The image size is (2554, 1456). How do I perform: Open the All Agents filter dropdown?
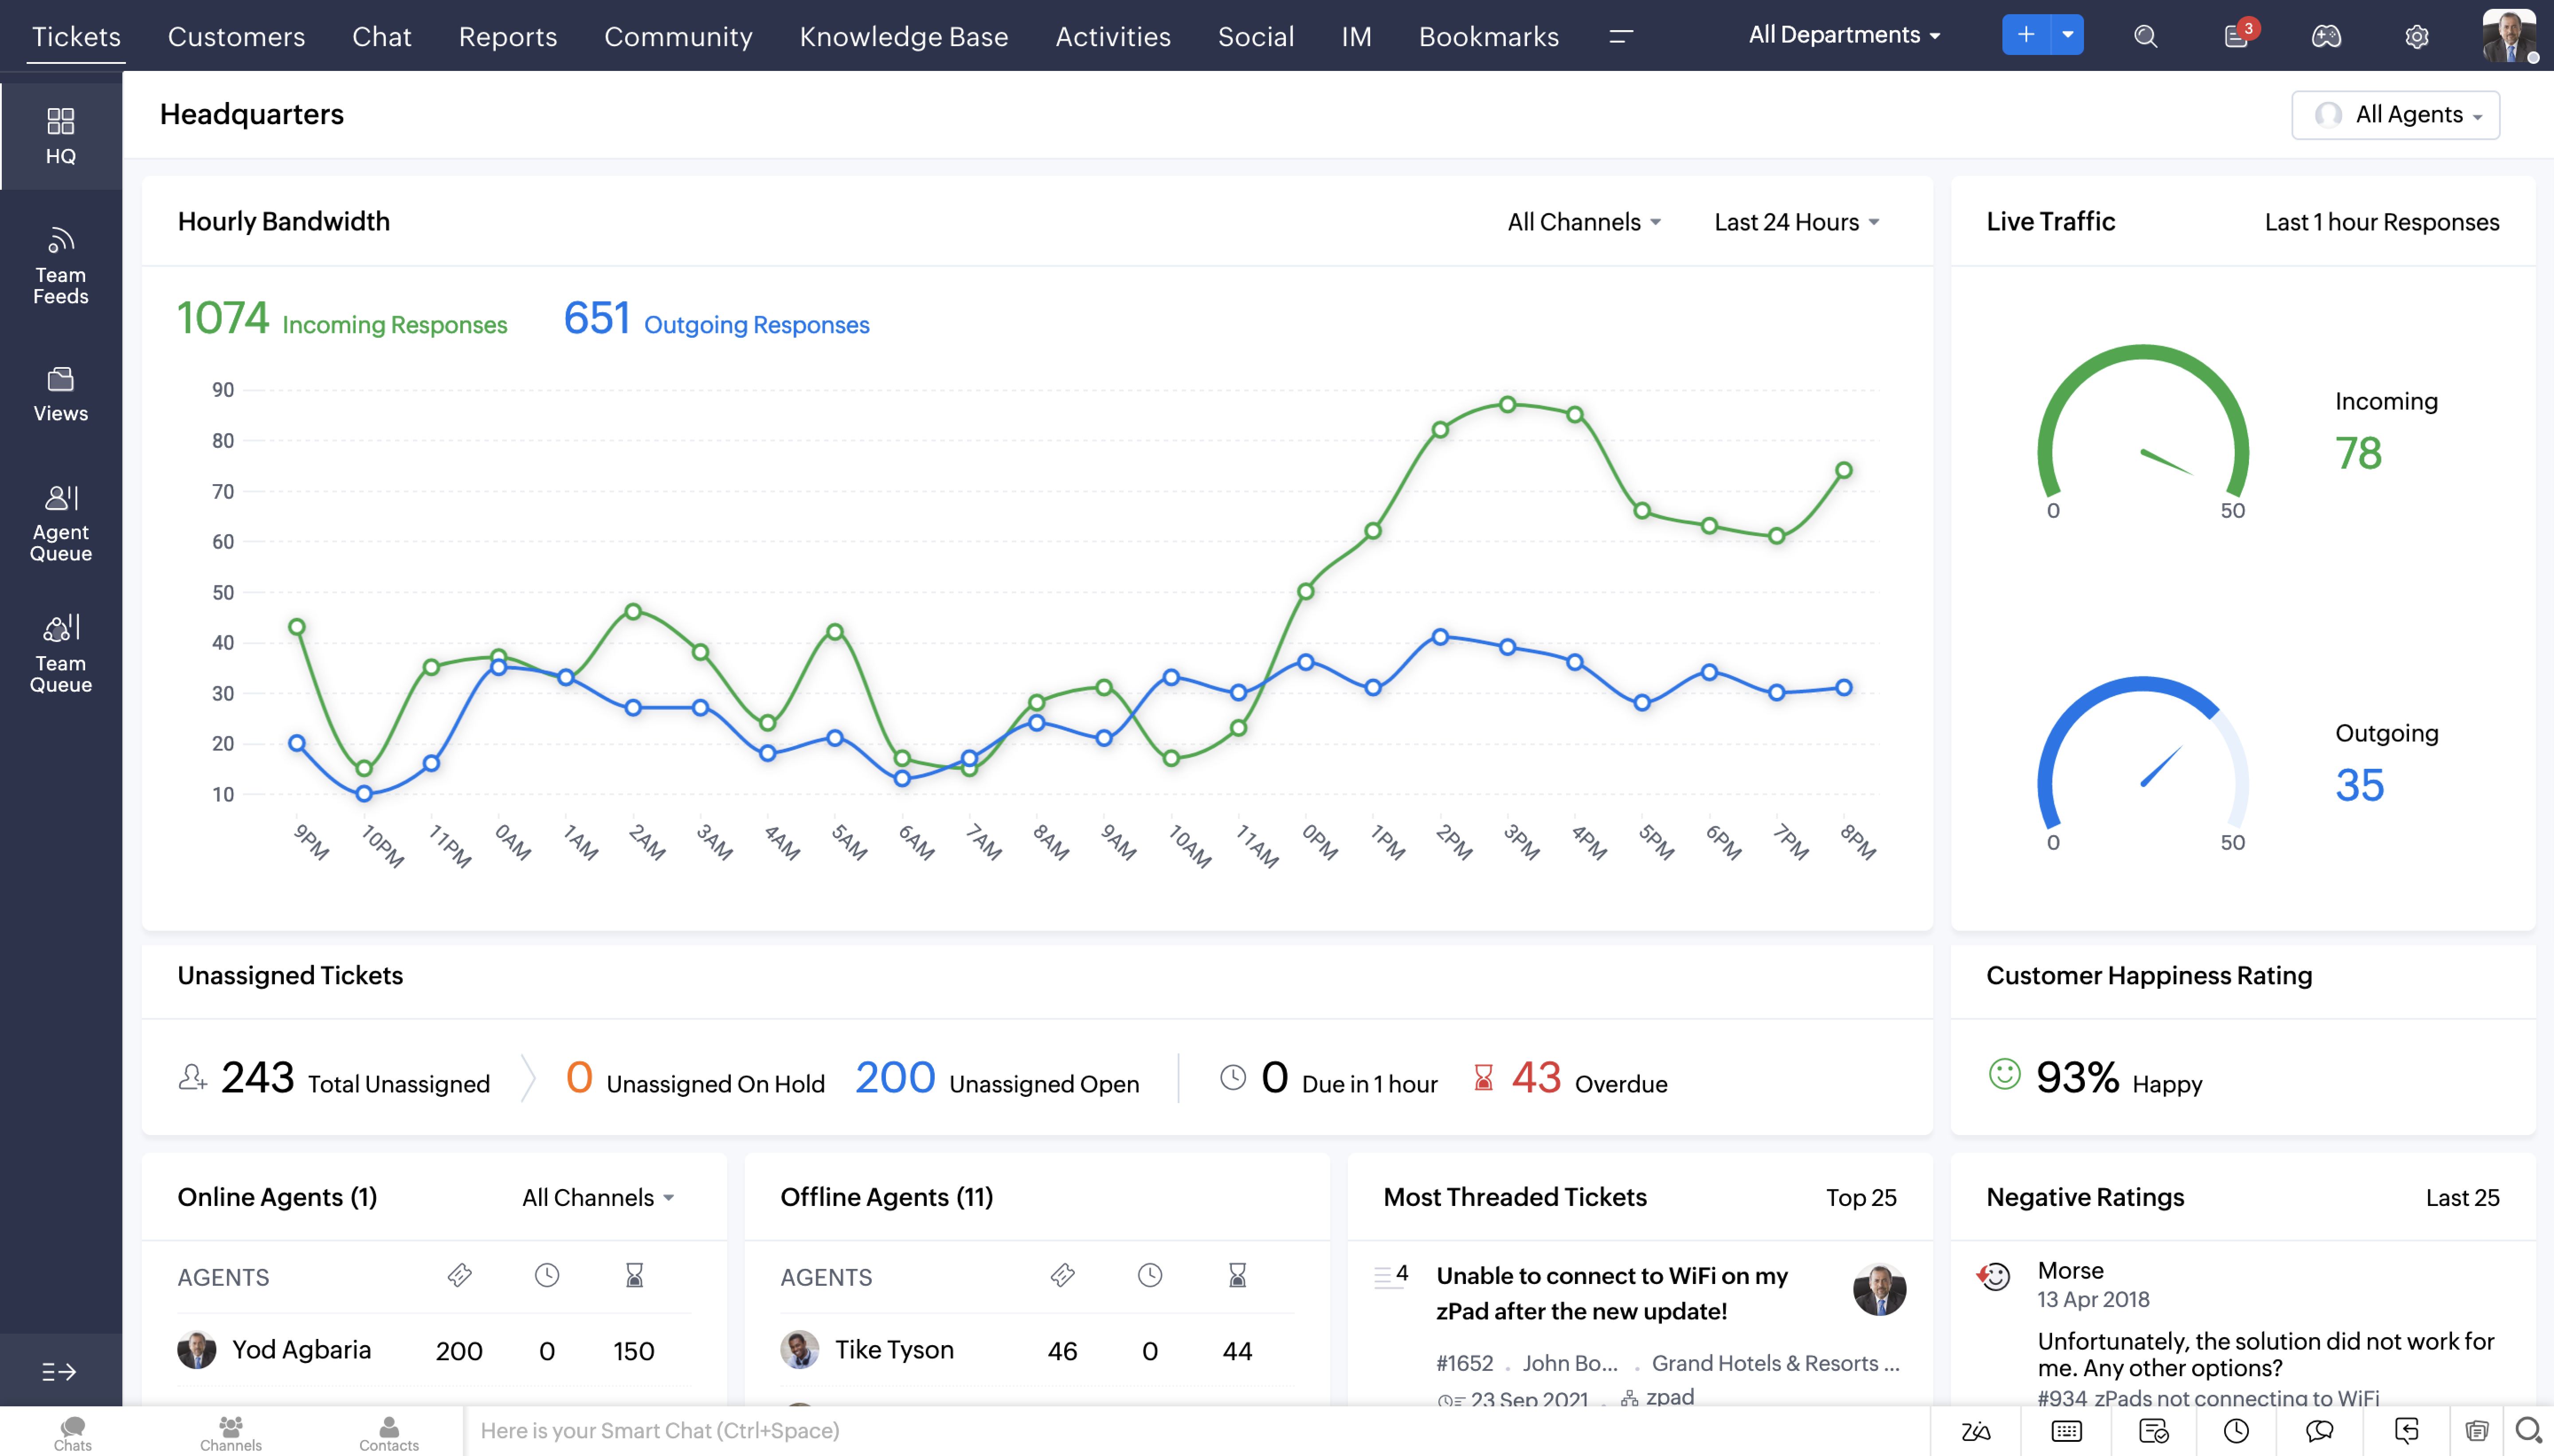(x=2396, y=115)
